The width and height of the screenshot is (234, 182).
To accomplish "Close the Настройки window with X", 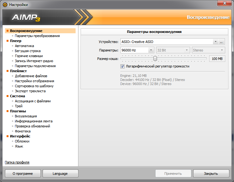I will point(224,3).
